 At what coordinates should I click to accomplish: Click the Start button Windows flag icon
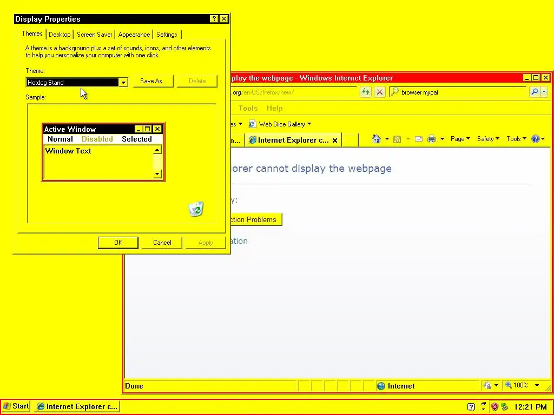6,406
